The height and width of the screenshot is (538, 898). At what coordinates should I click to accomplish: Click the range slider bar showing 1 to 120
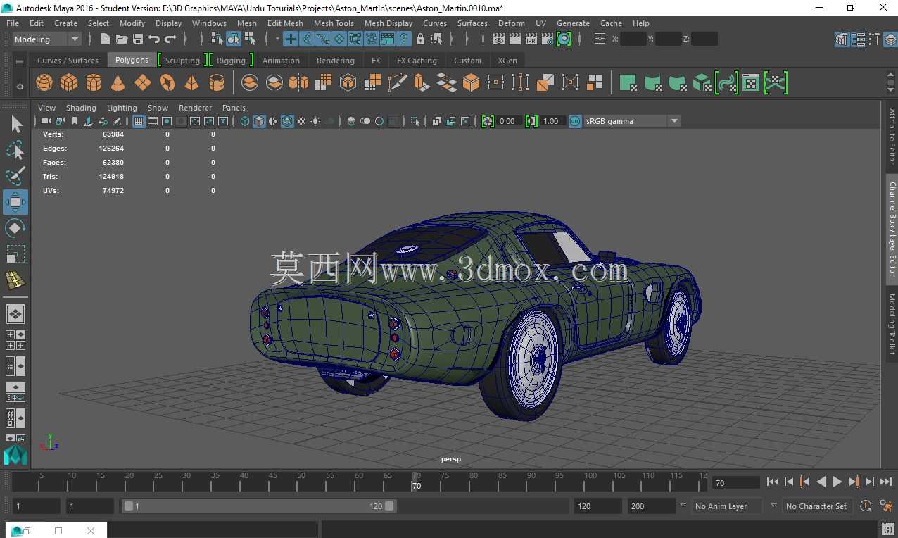(259, 506)
